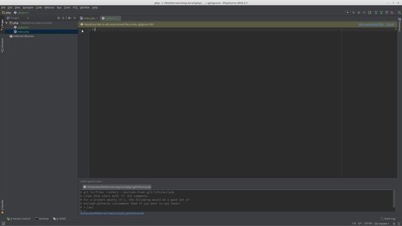Click the git/info/exclude path link
Viewport: 402px width, 226px height.
point(112,213)
